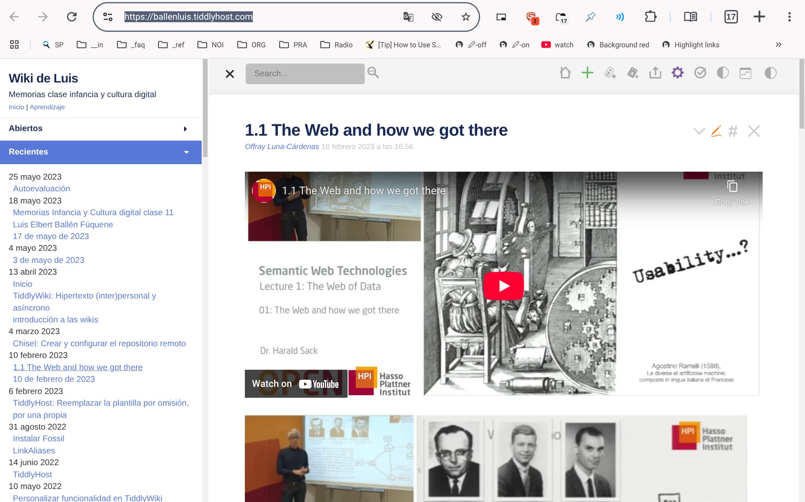Play the embedded YouTube video
This screenshot has height=502, width=805.
pyautogui.click(x=503, y=286)
